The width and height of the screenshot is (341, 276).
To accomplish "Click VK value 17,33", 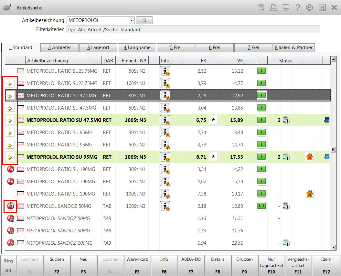I will (x=237, y=157).
